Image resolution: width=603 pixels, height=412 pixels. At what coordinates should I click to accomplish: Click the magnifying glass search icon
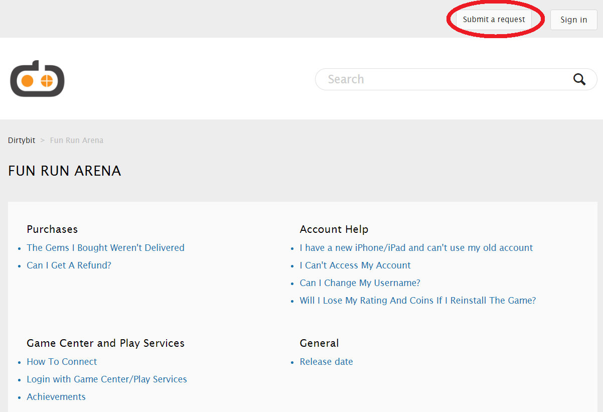tap(579, 79)
